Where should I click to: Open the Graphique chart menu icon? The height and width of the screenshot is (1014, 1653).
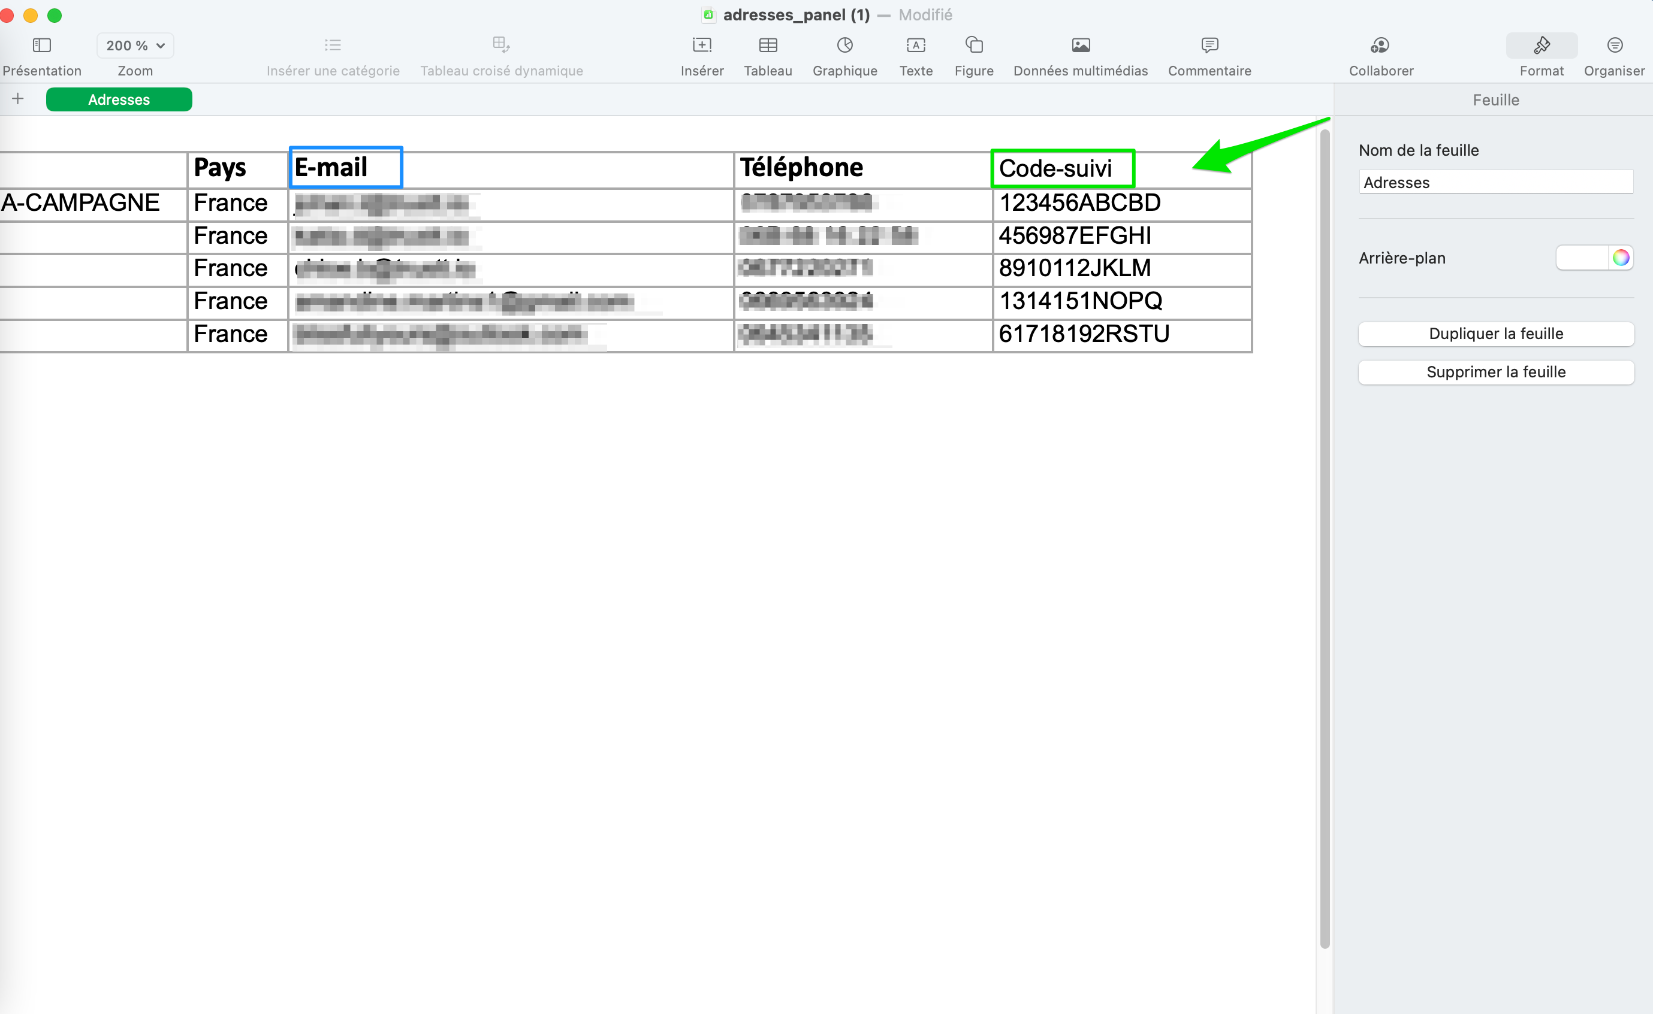[x=844, y=46]
